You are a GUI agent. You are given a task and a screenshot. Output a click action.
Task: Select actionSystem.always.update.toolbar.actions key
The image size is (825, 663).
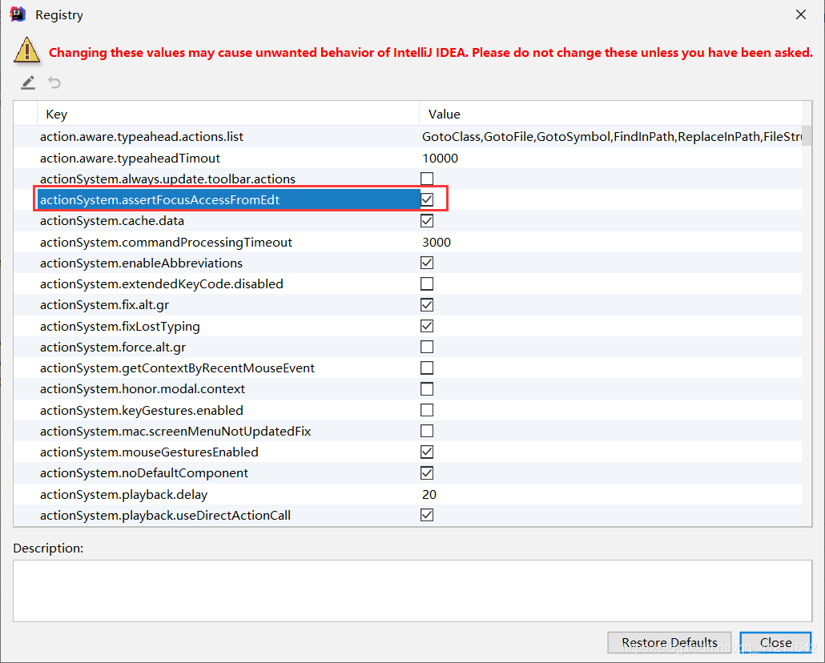pos(167,179)
